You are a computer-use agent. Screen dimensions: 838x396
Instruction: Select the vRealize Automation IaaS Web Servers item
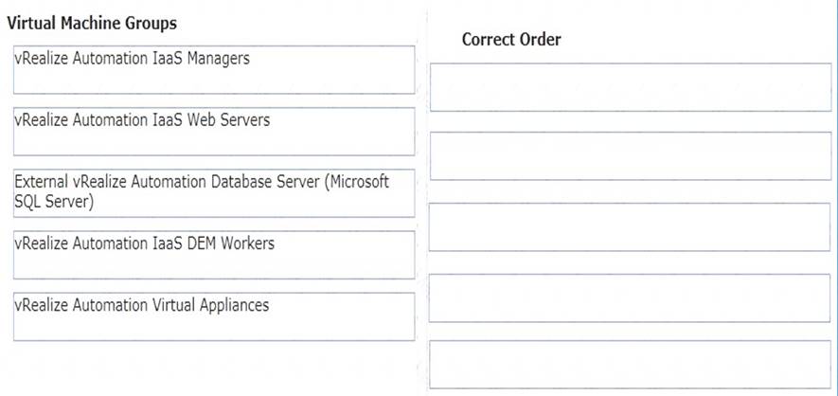(214, 132)
